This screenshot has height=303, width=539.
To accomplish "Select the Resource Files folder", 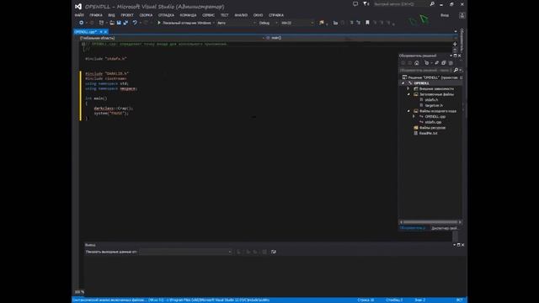I will coord(432,127).
